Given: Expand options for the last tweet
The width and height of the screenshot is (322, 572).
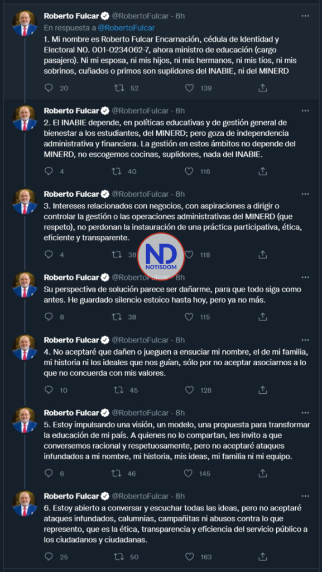Looking at the screenshot, I should tap(305, 495).
